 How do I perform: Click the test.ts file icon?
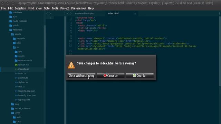pyautogui.click(x=16, y=86)
